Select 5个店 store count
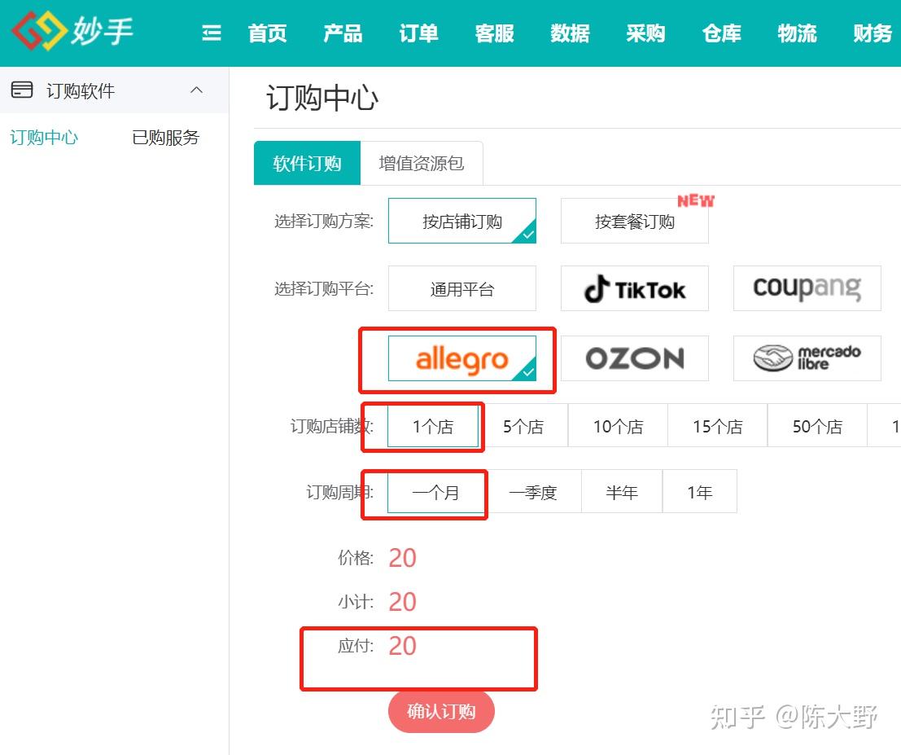The image size is (901, 755). pyautogui.click(x=523, y=426)
